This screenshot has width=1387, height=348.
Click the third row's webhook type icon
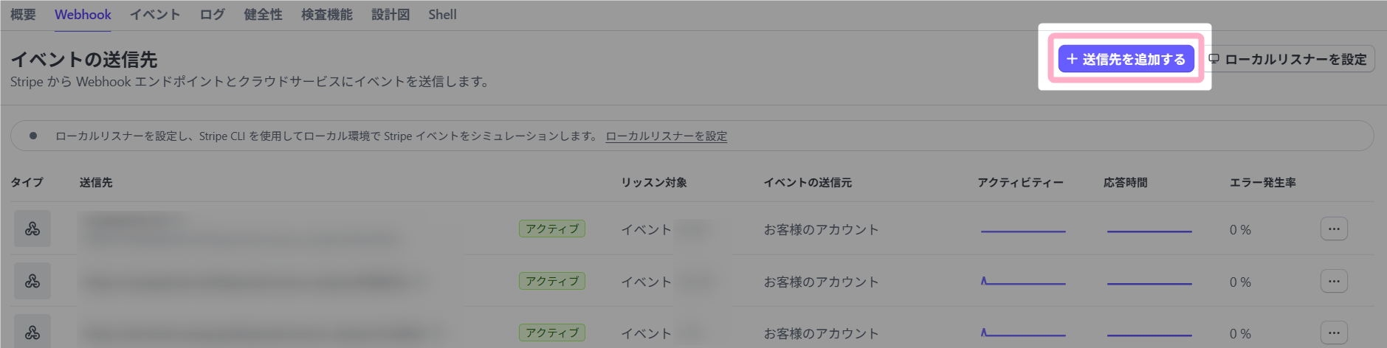(x=32, y=333)
